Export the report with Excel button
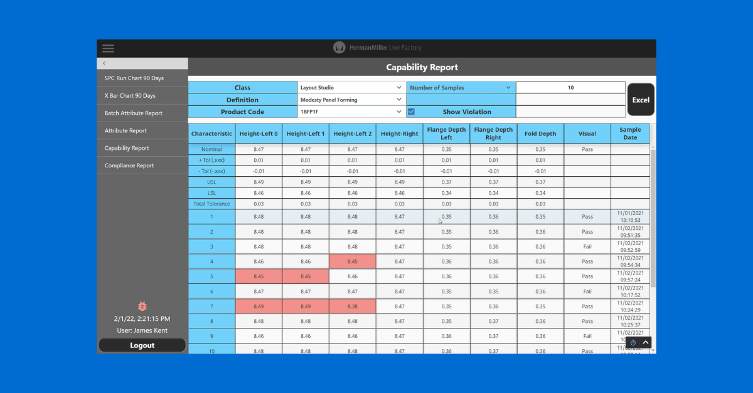753x393 pixels. coord(641,100)
